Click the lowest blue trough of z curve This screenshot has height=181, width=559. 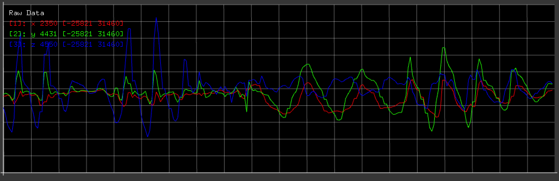pos(148,137)
